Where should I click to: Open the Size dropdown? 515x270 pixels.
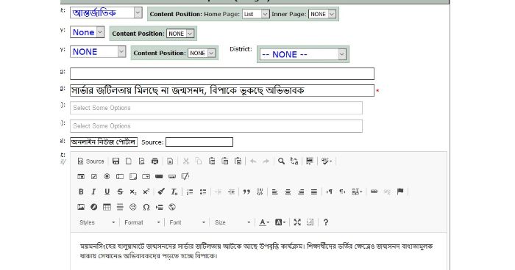pyautogui.click(x=232, y=222)
